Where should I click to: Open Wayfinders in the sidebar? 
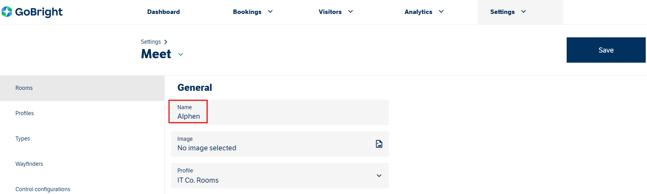(29, 164)
